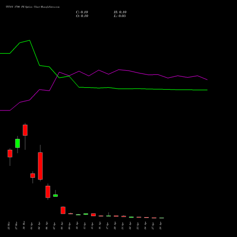
Task: Click the green candlestick above 27 Mar
Action: [x=18, y=143]
